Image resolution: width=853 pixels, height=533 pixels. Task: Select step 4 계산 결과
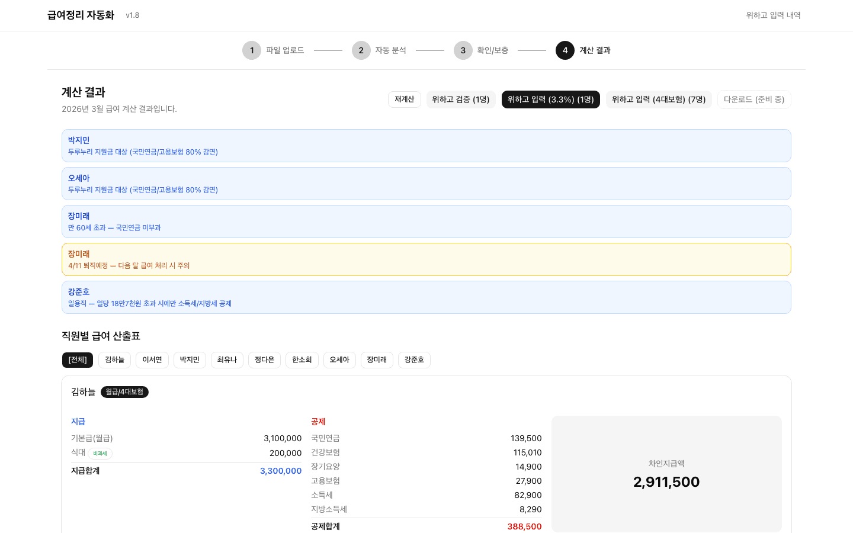click(583, 50)
